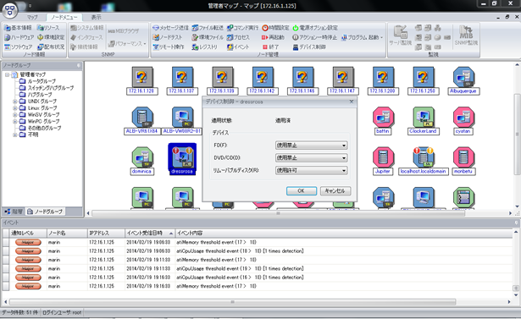
Task: Click アクション一時停止 in the ribbon
Action: click(x=314, y=37)
